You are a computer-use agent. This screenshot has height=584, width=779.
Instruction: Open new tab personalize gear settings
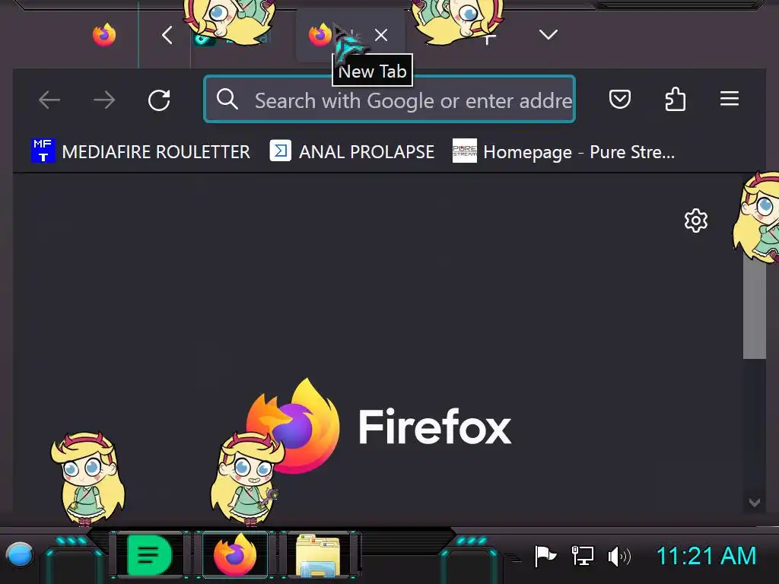pos(695,221)
